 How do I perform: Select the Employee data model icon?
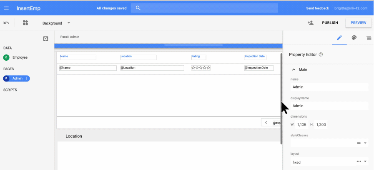tap(6, 57)
